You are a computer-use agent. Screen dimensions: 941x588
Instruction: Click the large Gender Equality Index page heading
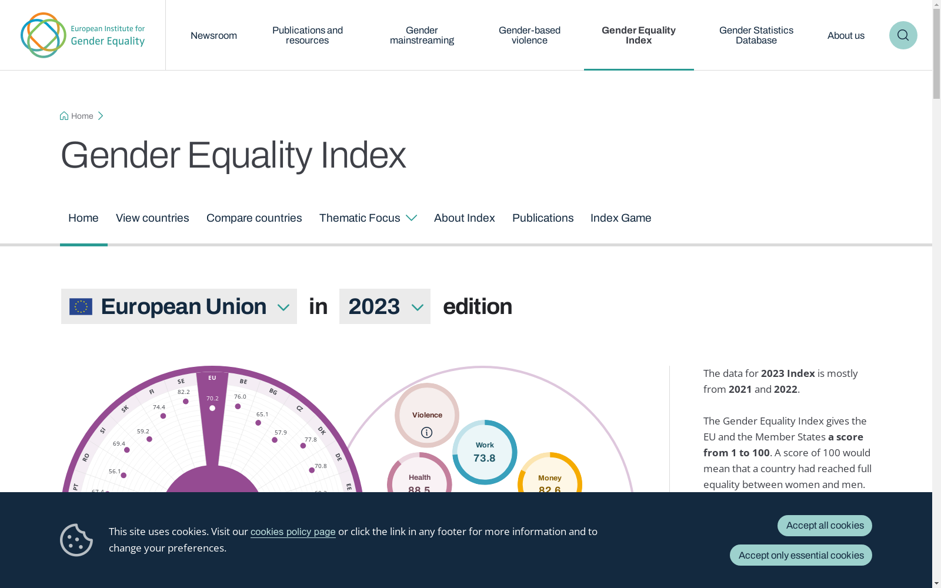point(233,155)
